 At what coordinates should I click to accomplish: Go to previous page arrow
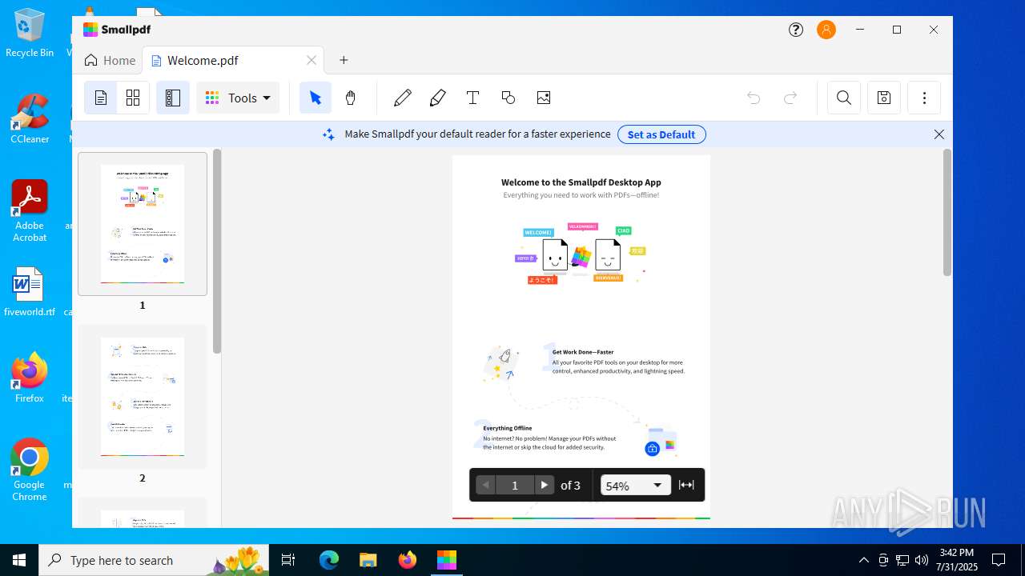[485, 485]
